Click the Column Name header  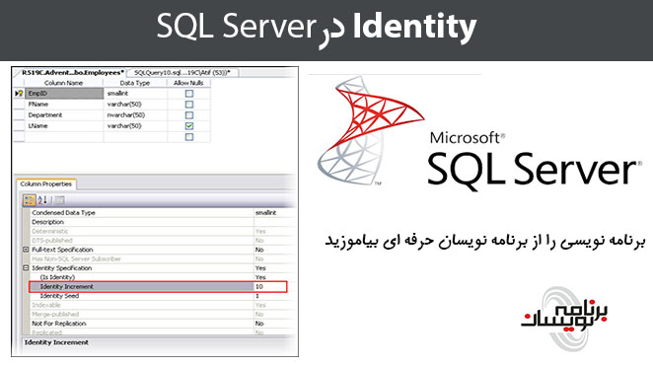64,83
